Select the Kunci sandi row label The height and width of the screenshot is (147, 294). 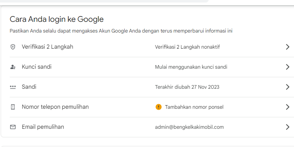tap(36, 67)
